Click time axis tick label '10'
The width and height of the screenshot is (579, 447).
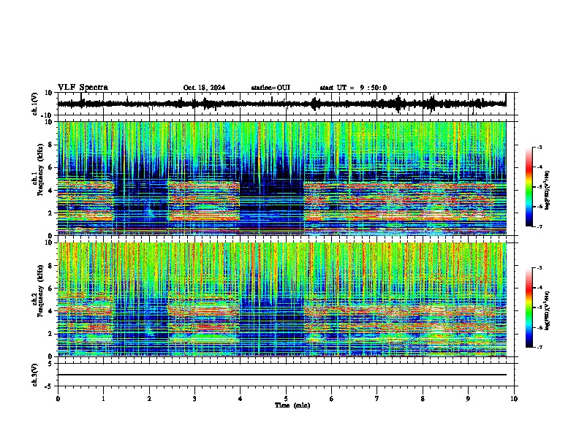(514, 399)
